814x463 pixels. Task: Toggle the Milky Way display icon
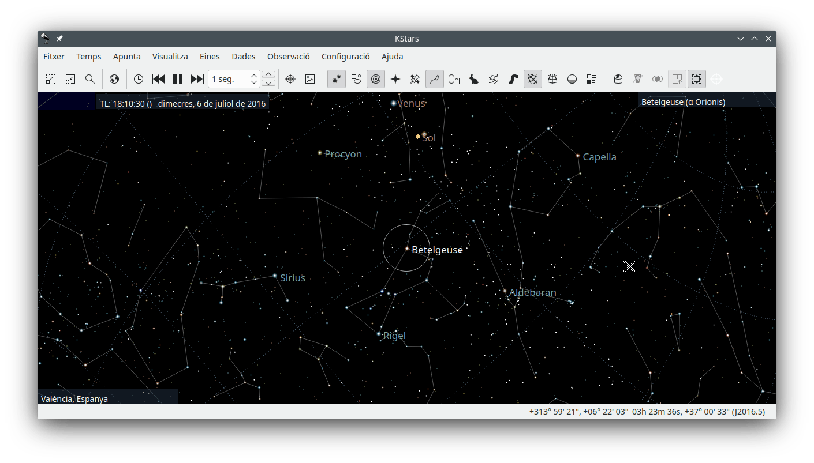(x=513, y=79)
